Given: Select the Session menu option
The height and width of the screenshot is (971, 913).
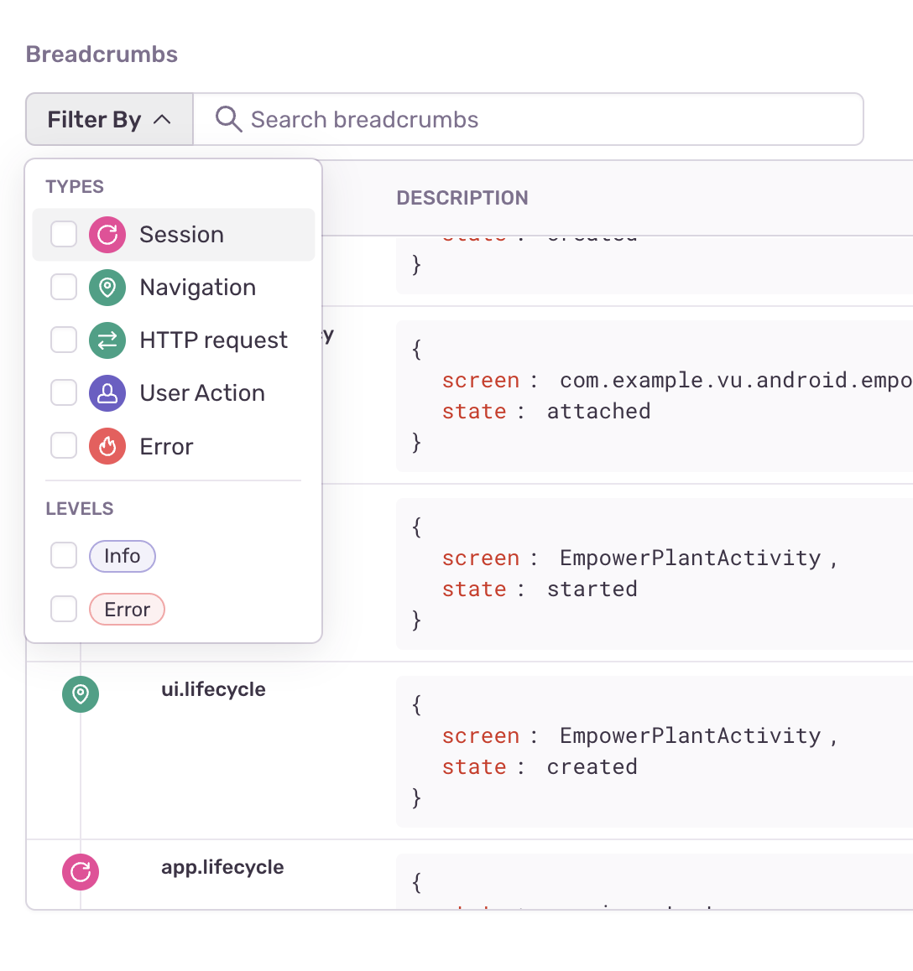Looking at the screenshot, I should click(x=174, y=235).
